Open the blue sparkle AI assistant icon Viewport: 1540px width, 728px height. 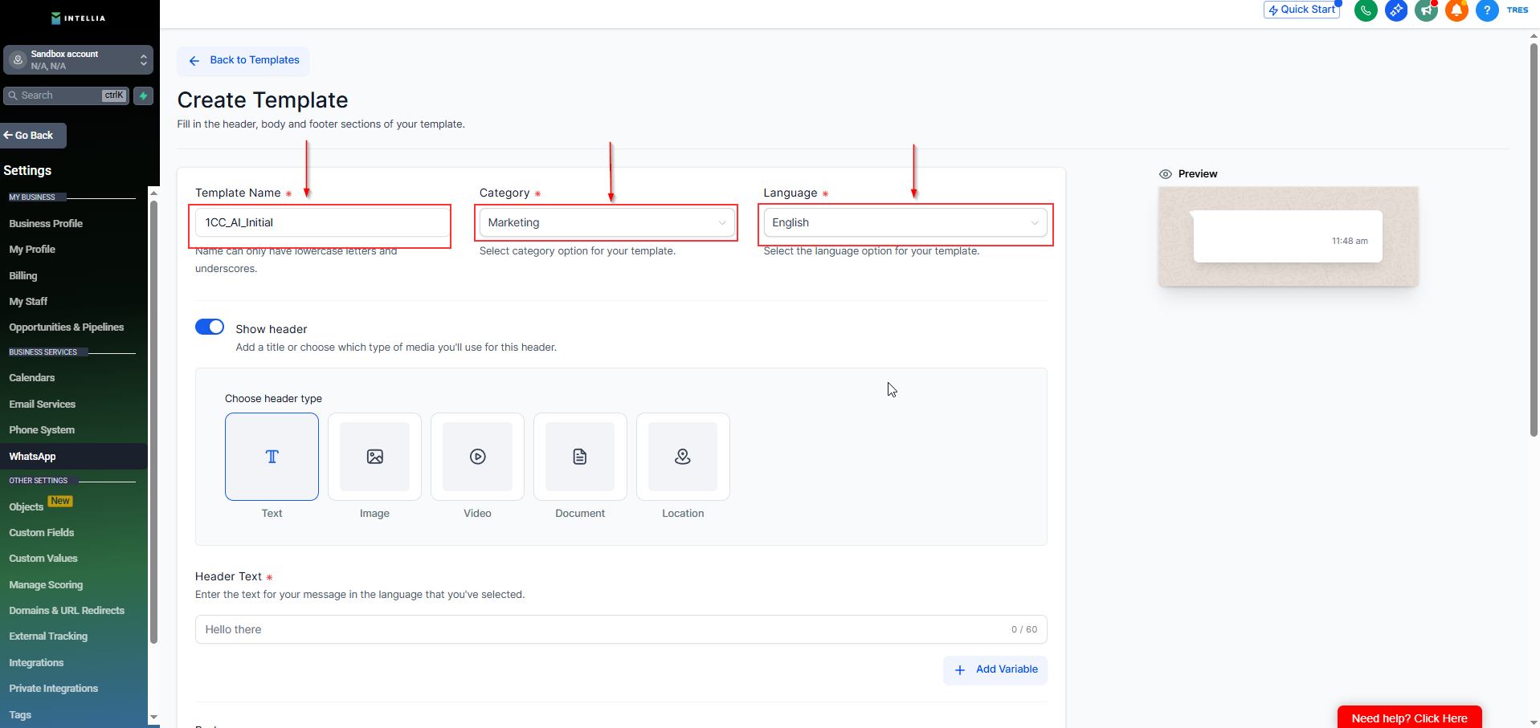tap(1396, 10)
